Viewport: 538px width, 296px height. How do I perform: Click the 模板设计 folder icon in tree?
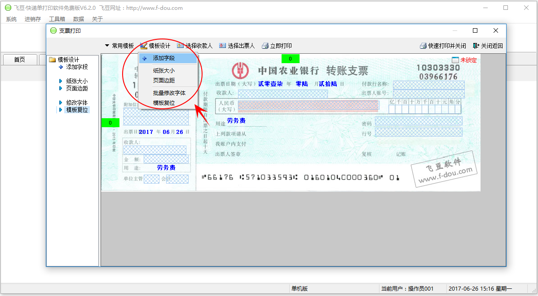(53, 60)
